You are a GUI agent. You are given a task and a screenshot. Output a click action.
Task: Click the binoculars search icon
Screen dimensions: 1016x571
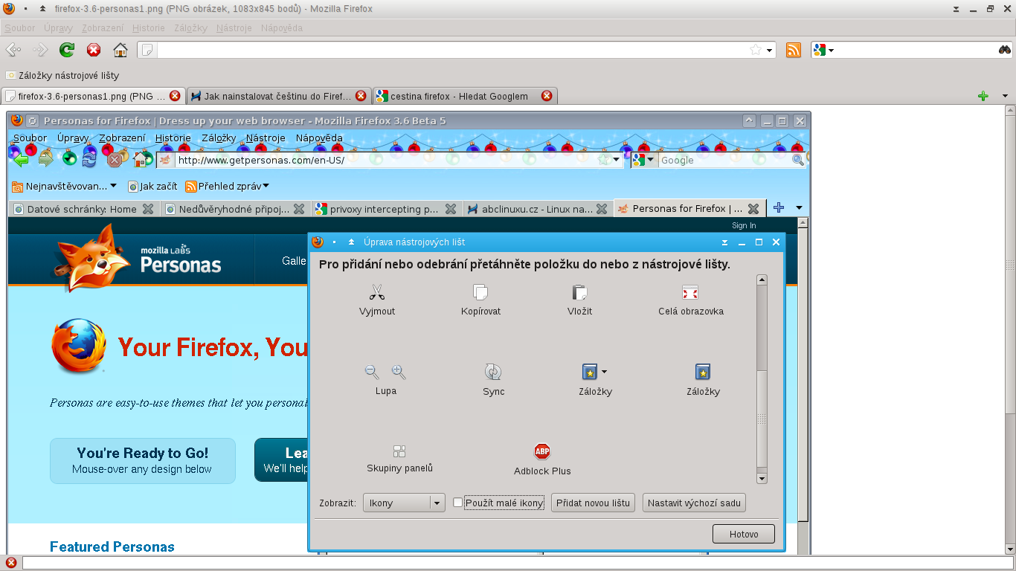1005,50
